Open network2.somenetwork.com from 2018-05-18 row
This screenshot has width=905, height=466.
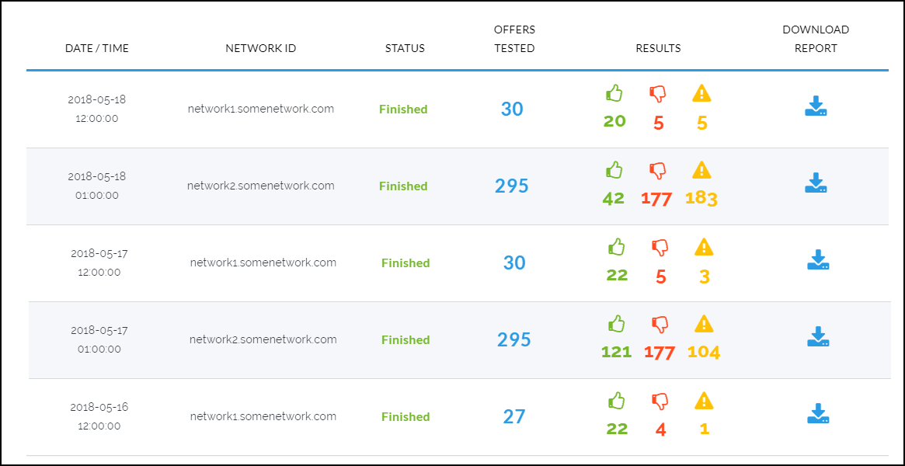click(x=261, y=186)
